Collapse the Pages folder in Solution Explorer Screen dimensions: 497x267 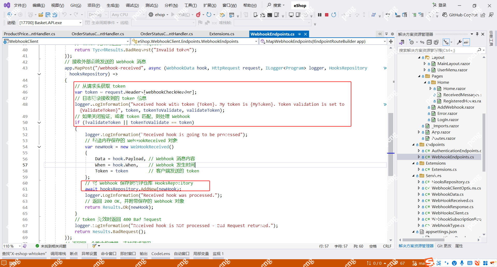(x=419, y=76)
